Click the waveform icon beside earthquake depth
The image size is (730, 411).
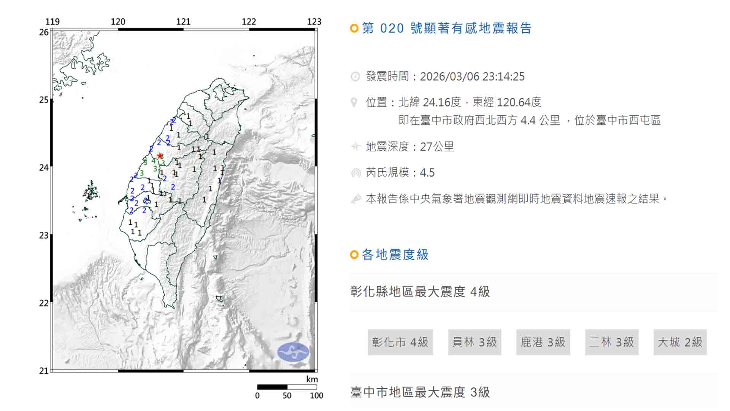click(x=355, y=147)
